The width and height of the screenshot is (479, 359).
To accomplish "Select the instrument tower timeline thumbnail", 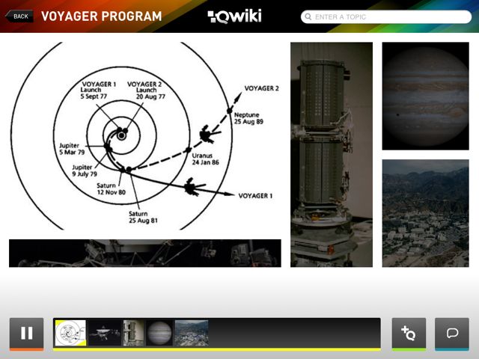I will (133, 333).
